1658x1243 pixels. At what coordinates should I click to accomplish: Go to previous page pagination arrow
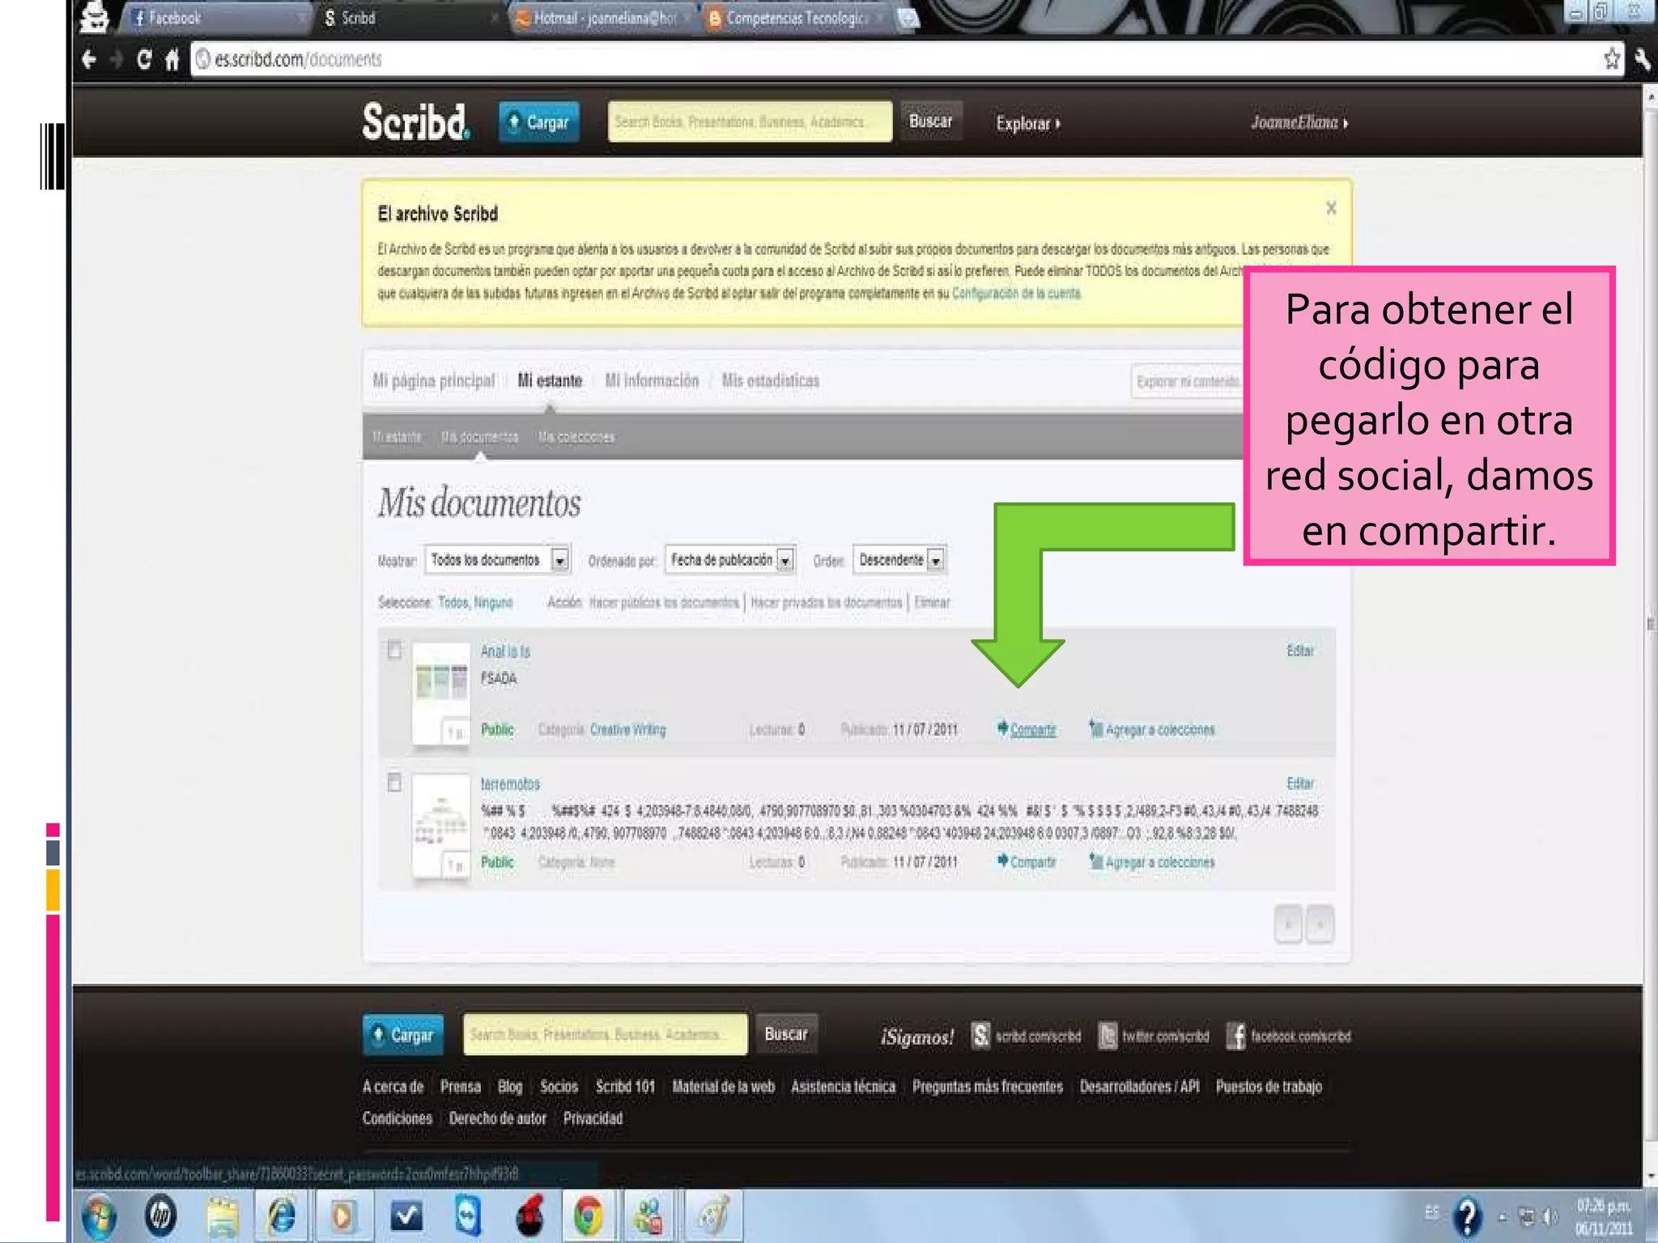point(1288,923)
